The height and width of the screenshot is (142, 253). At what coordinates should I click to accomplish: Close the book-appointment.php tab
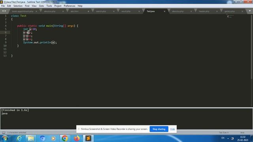(36, 11)
